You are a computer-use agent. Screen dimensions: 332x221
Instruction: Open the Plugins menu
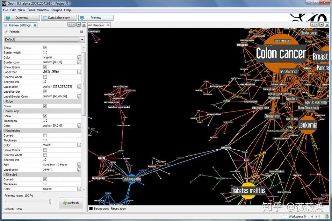(56, 10)
